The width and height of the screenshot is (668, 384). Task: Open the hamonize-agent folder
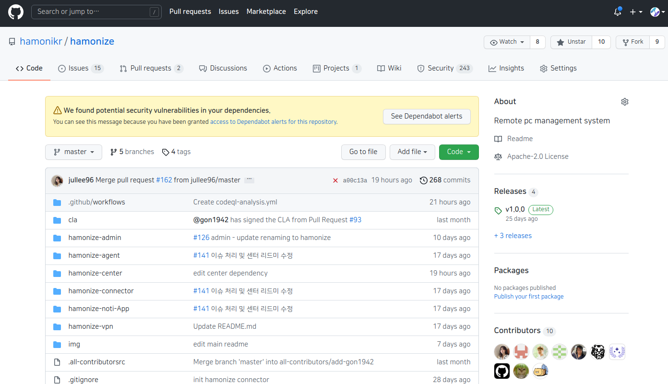[94, 255]
